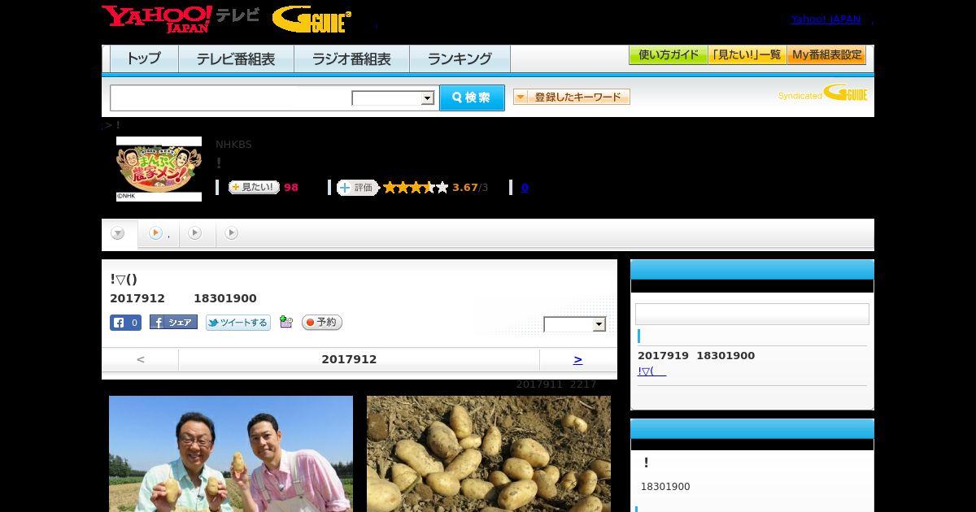The height and width of the screenshot is (512, 976).
Task: Click the blue 検索 search button
Action: (472, 98)
